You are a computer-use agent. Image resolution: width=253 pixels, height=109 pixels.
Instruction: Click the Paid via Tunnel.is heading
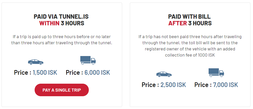[62, 17]
